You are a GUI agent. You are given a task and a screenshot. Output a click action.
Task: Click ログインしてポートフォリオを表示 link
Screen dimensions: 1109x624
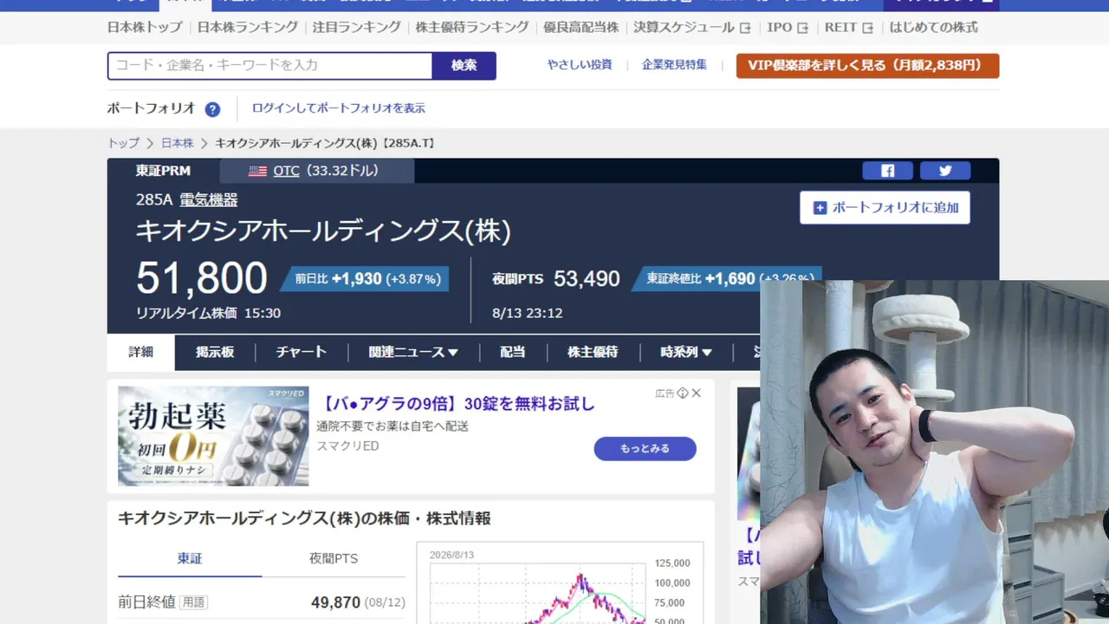(x=339, y=109)
